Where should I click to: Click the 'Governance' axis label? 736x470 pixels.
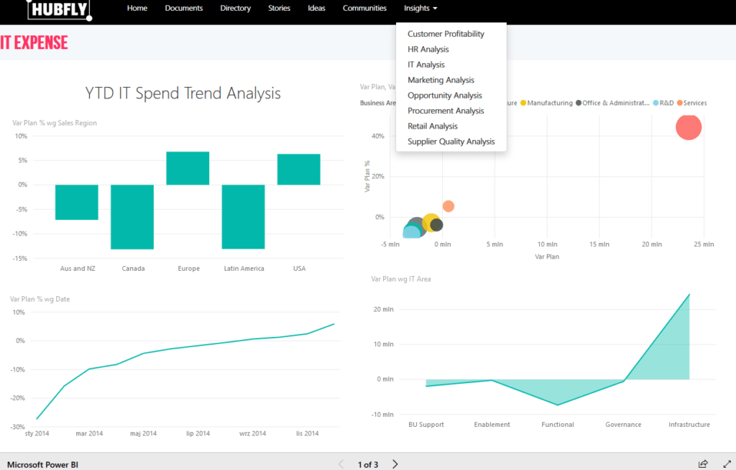pyautogui.click(x=623, y=425)
